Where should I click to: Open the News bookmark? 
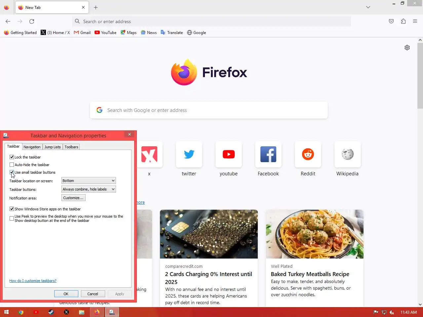click(149, 33)
